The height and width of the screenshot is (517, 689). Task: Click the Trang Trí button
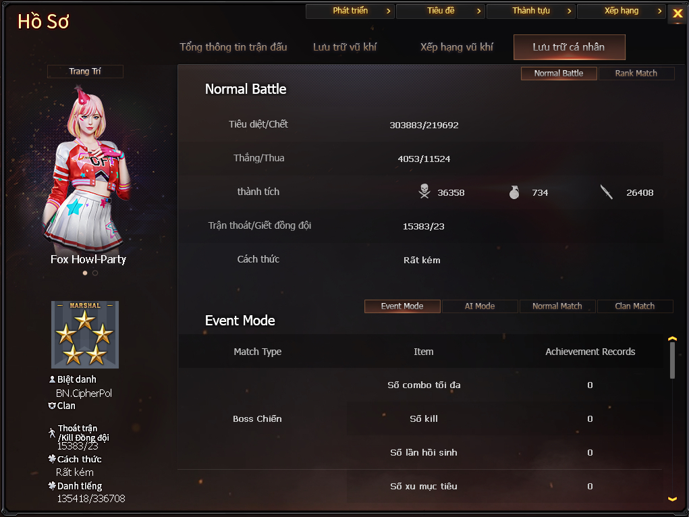[85, 72]
